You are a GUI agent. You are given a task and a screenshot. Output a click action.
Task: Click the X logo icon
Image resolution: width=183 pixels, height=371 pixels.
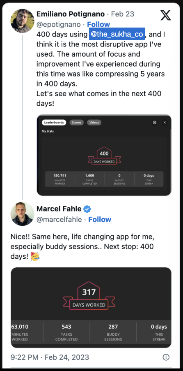(x=165, y=15)
